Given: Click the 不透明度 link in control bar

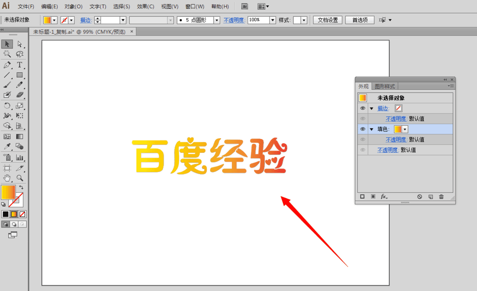Looking at the screenshot, I should [234, 20].
